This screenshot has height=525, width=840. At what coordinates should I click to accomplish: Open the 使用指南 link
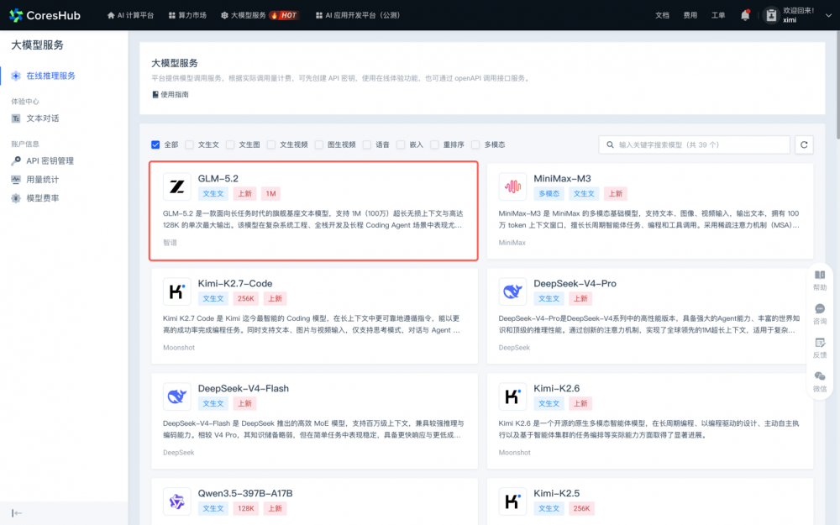(171, 94)
